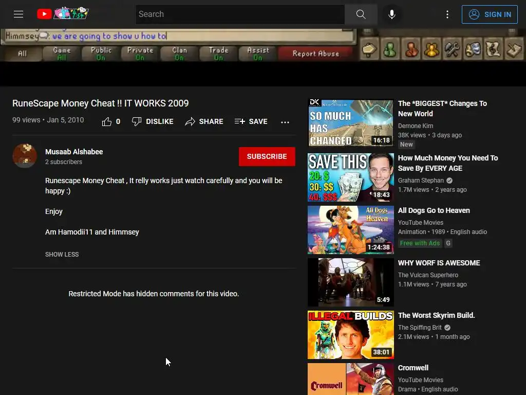Image resolution: width=526 pixels, height=395 pixels.
Task: Open 'The *BIGGEST* Changes To New World' title
Action: [x=442, y=109]
